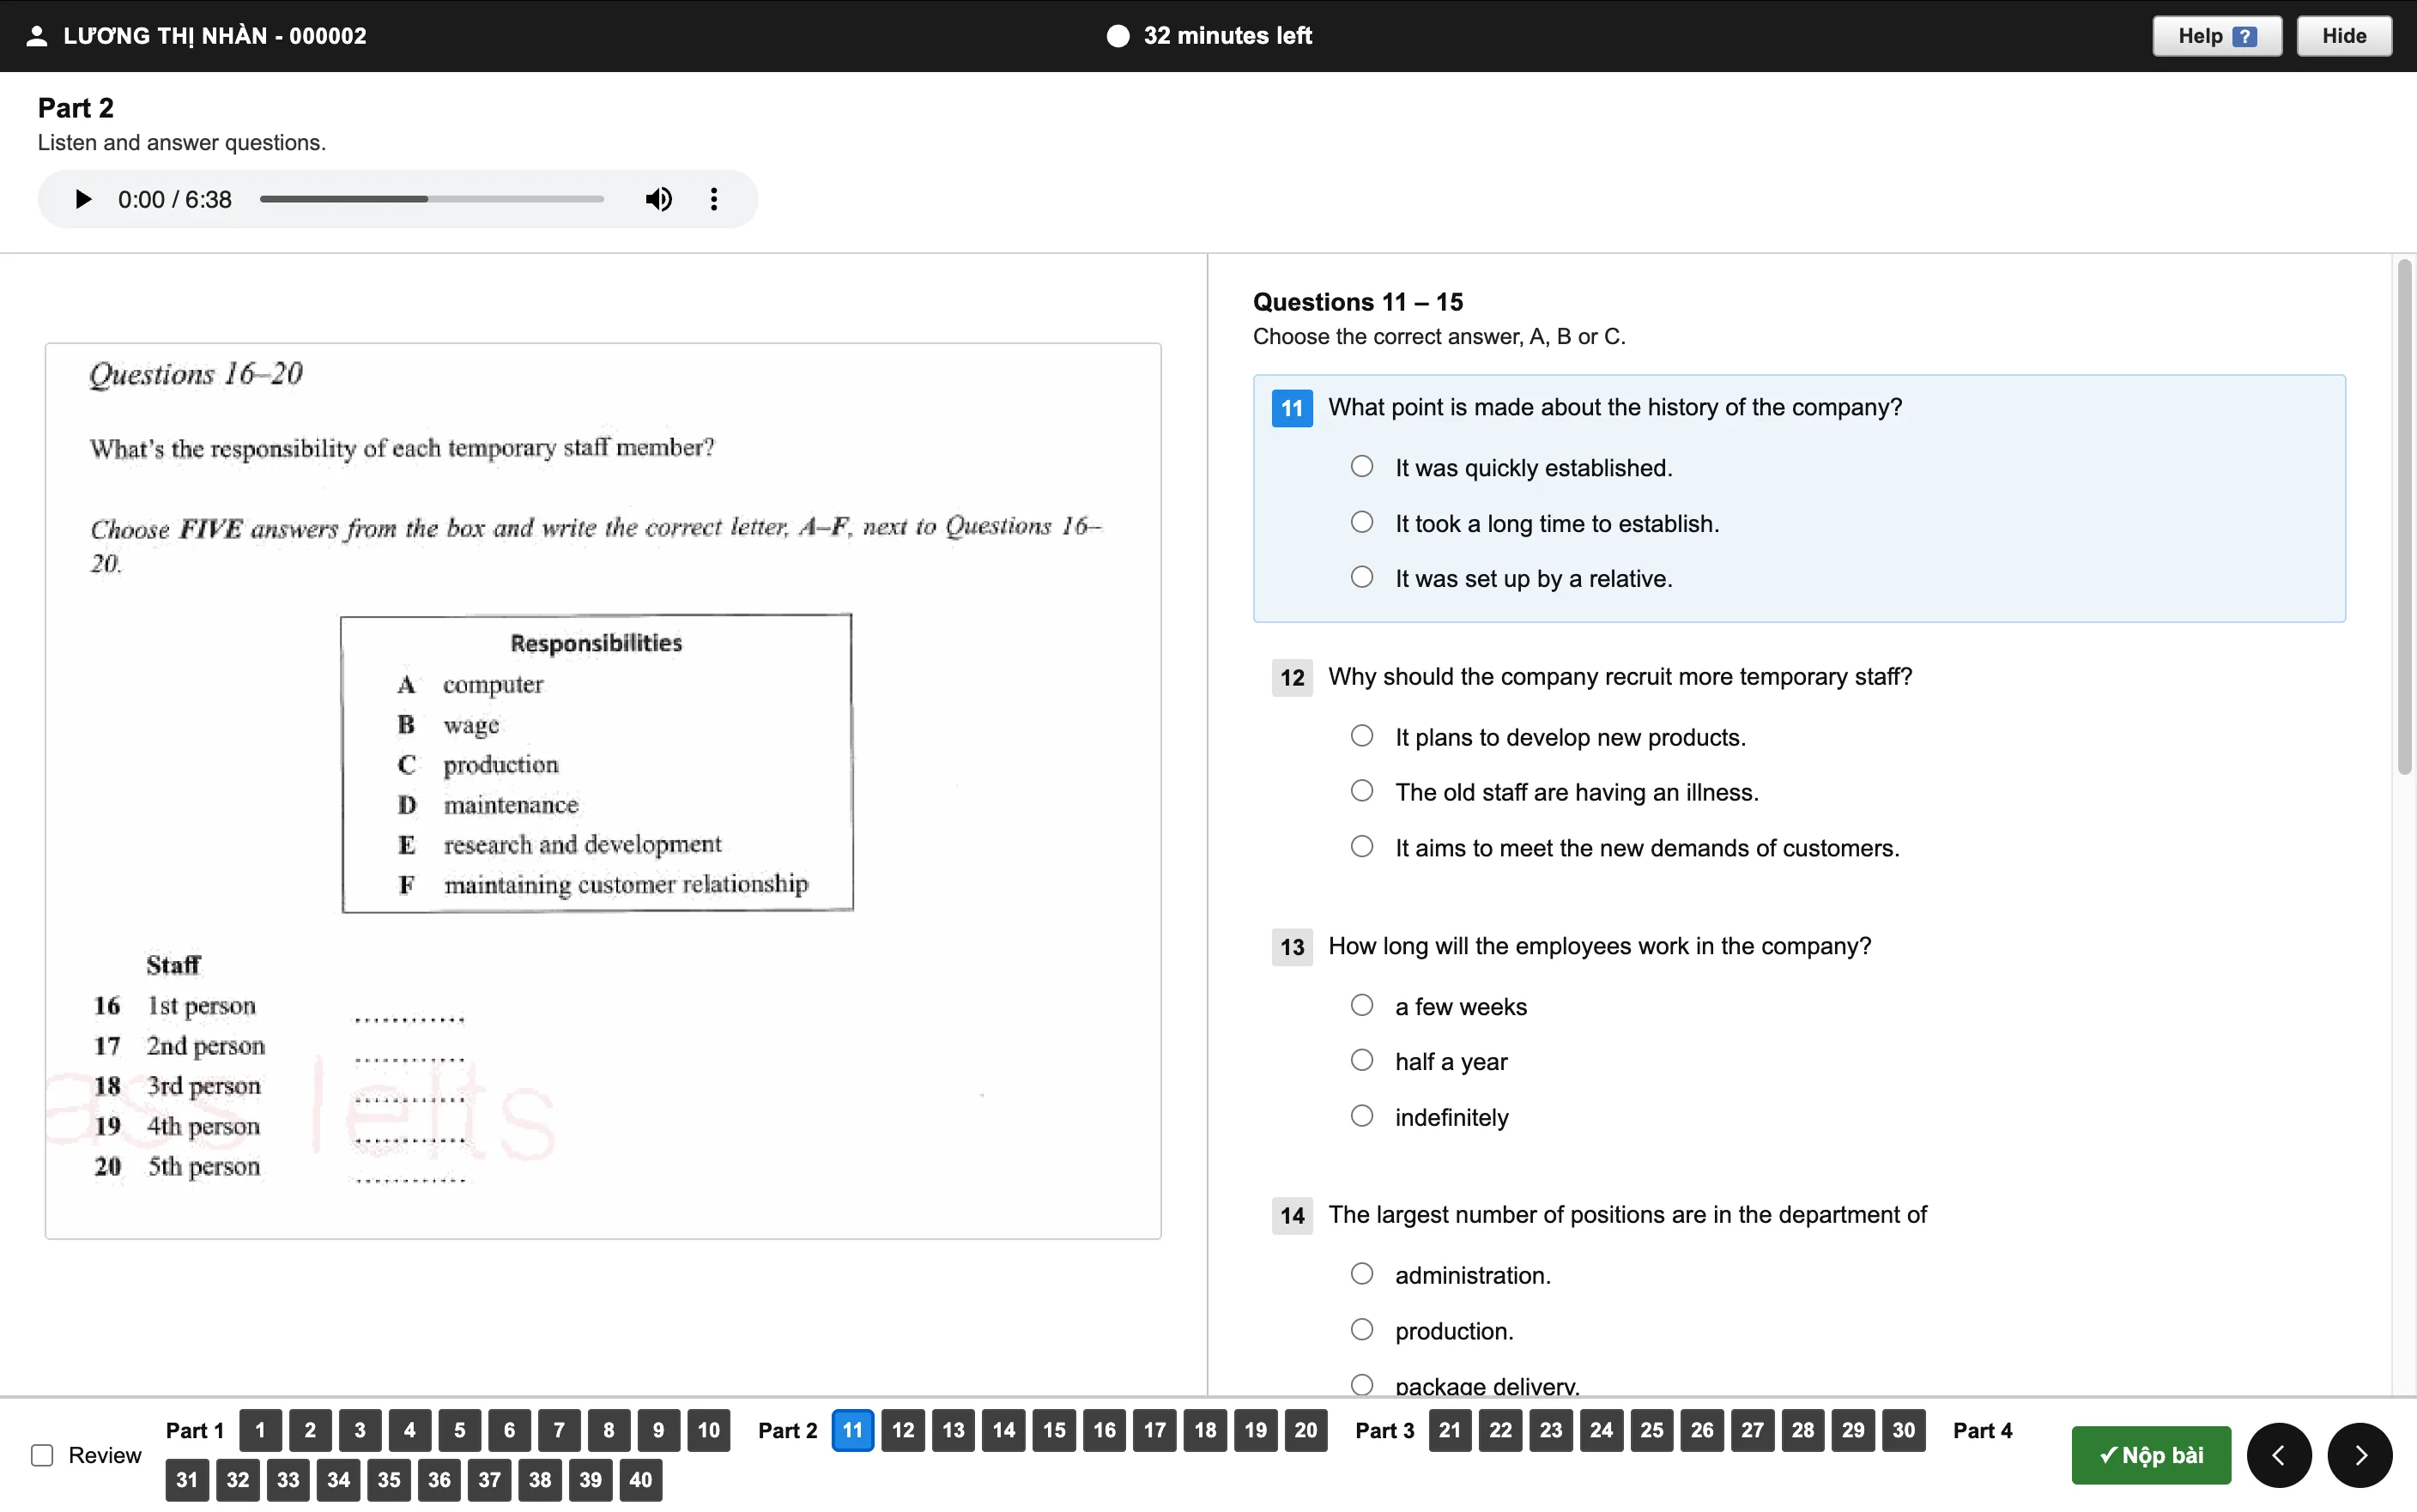Image resolution: width=2417 pixels, height=1512 pixels.
Task: Click the highlighted question 11 navigator button
Action: (x=852, y=1430)
